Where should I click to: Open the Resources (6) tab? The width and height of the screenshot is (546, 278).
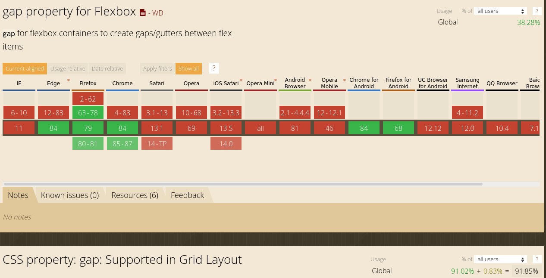(x=135, y=195)
